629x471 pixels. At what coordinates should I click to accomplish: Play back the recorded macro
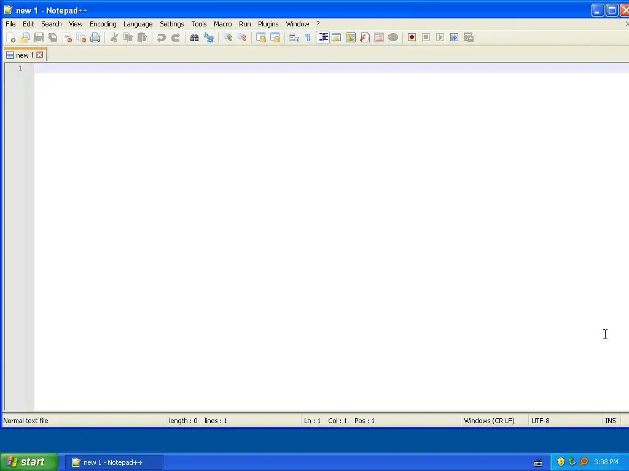(x=440, y=37)
